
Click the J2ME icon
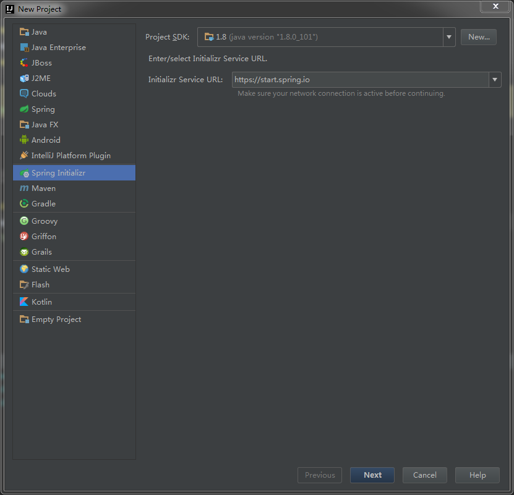24,78
